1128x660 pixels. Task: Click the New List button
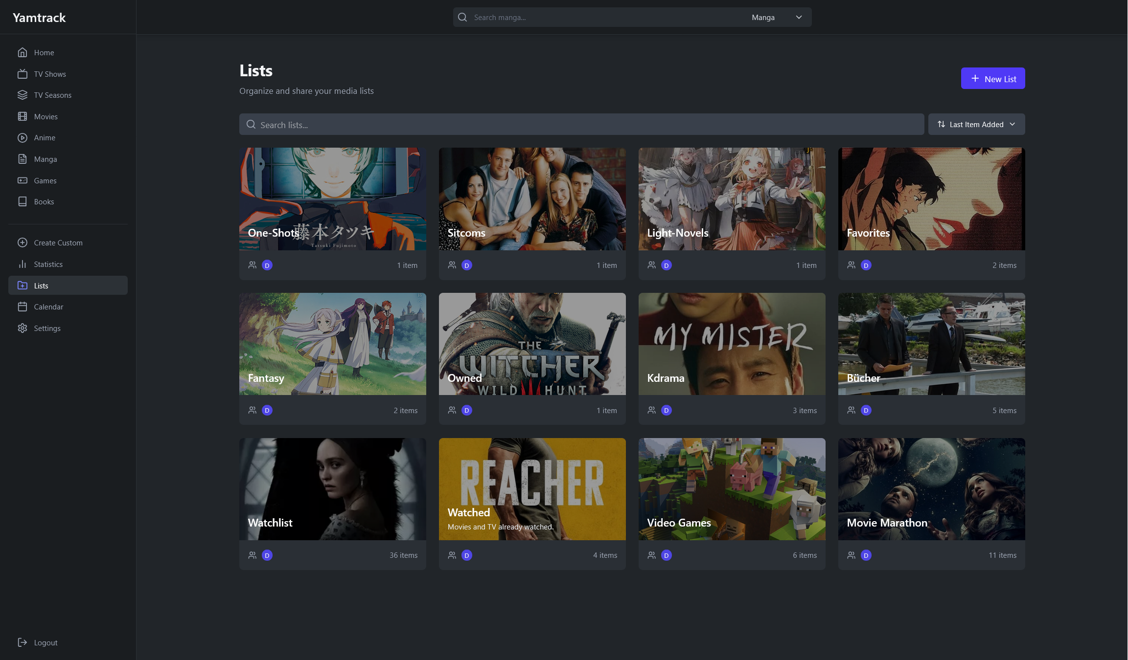tap(992, 78)
